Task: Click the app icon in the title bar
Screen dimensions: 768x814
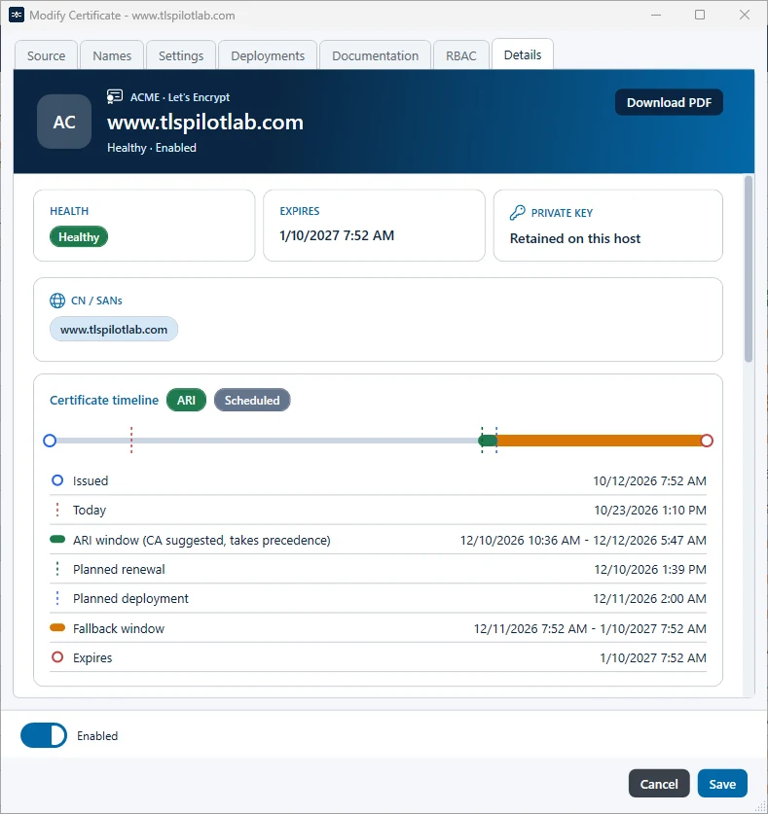Action: (17, 15)
